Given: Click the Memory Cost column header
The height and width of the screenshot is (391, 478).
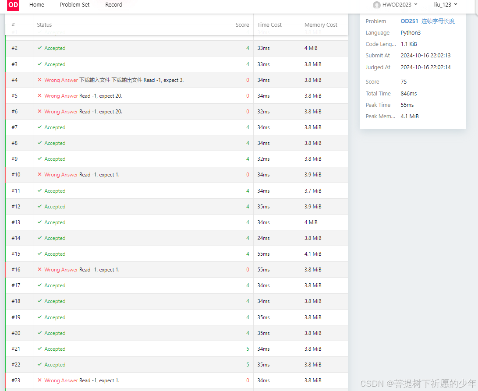Looking at the screenshot, I should (321, 25).
